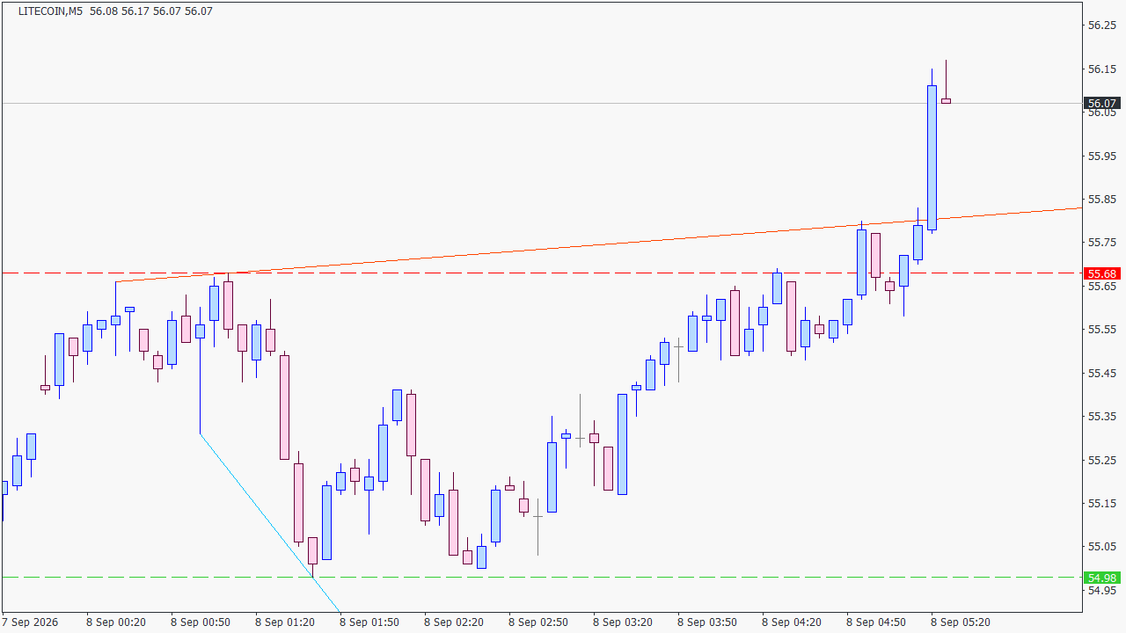1126x633 pixels.
Task: Click the OHLC values 56.08 56.17 56.07 56.07
Action: point(150,11)
